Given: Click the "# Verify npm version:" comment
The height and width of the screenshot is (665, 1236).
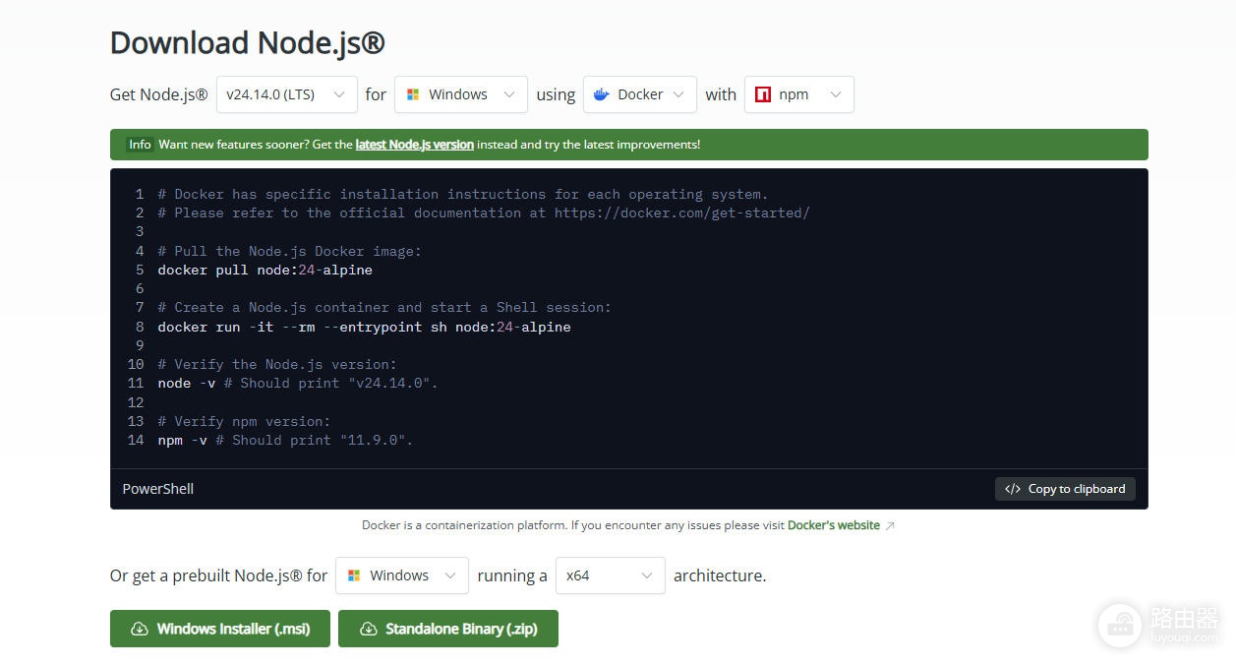Looking at the screenshot, I should pyautogui.click(x=244, y=421).
